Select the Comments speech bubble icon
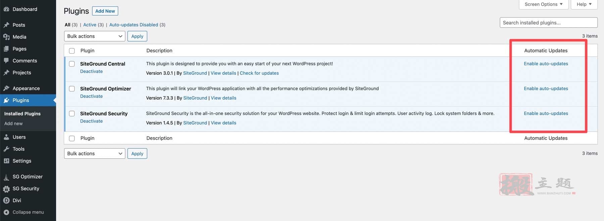The image size is (604, 221). [x=6, y=61]
